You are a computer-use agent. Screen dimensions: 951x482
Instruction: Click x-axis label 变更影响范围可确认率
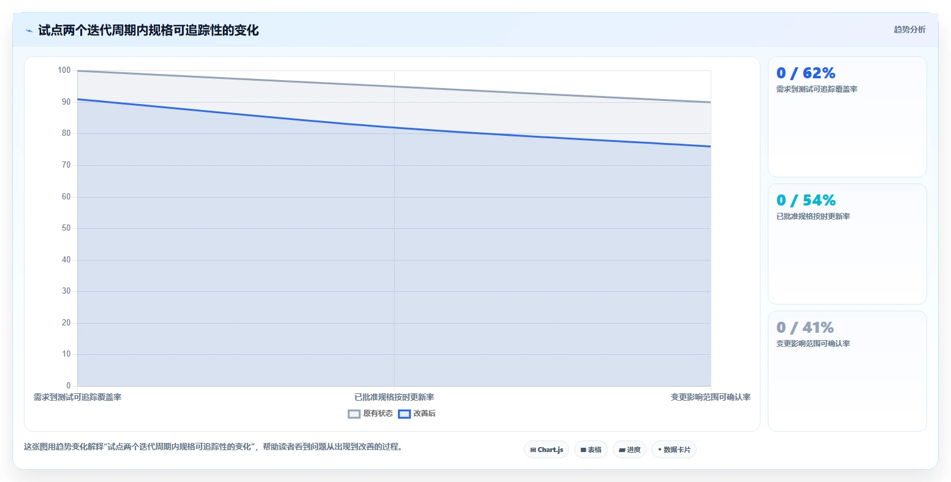click(711, 398)
